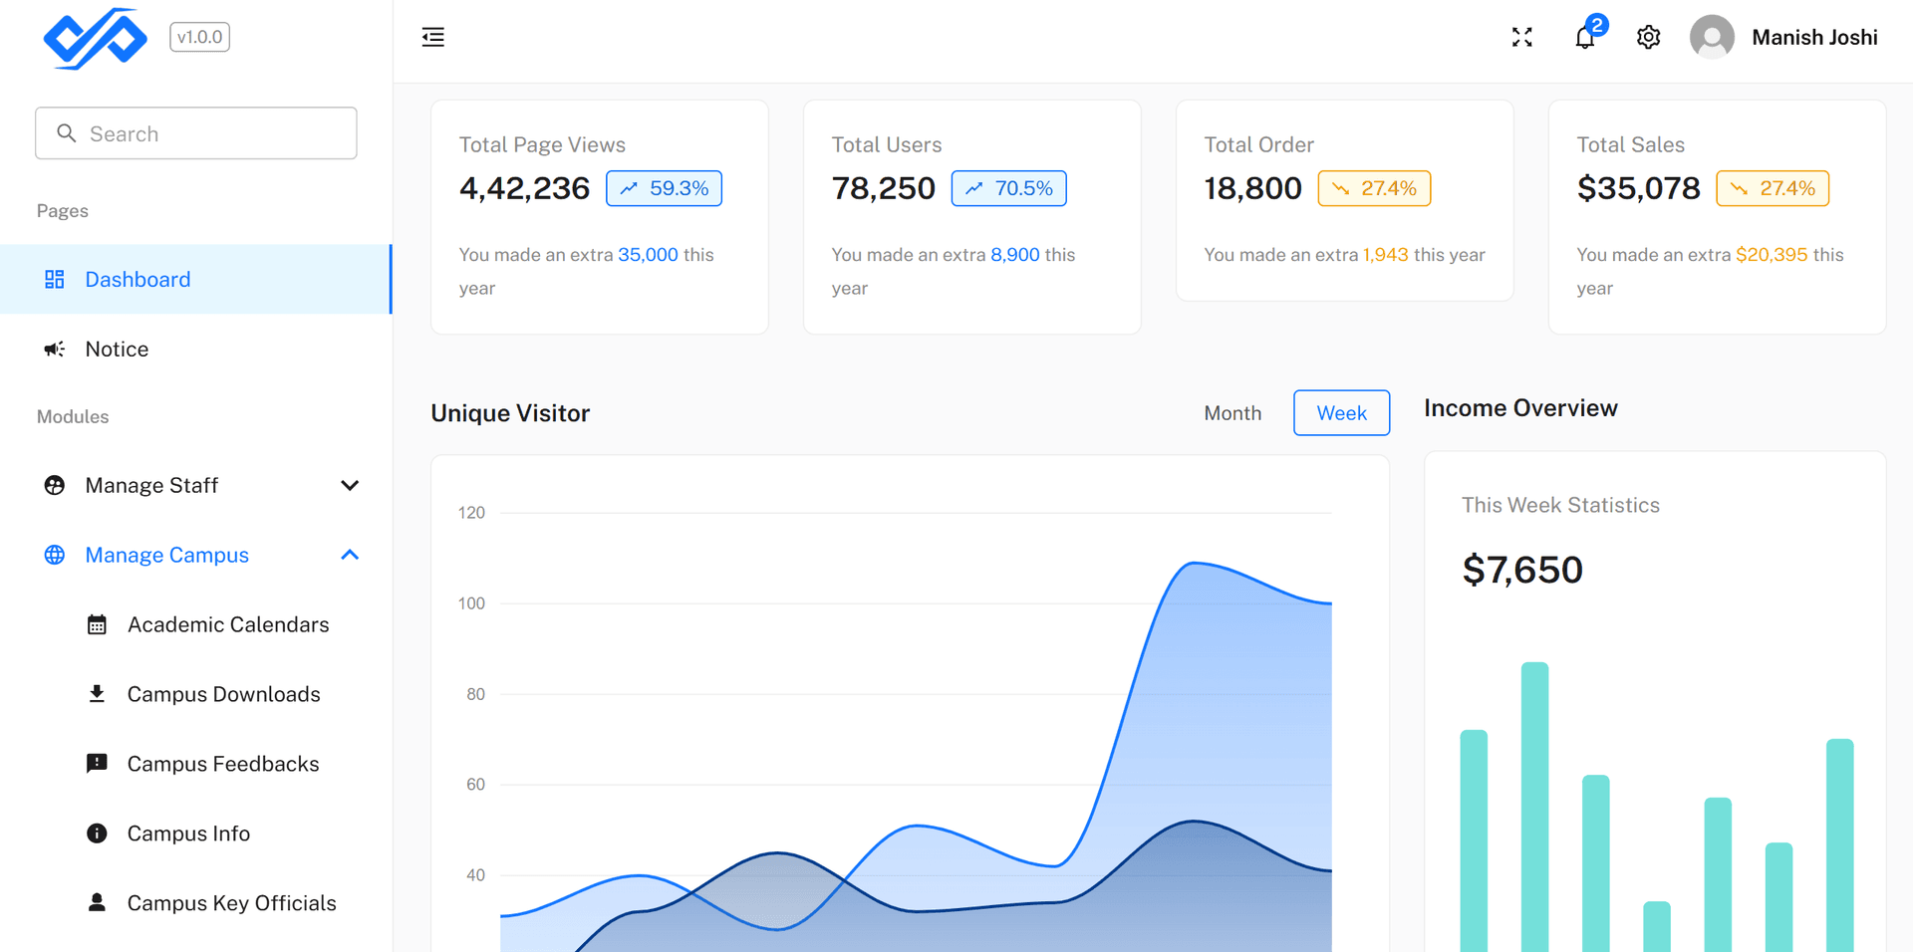Click the Manish Joshi profile name
This screenshot has height=952, width=1913.
tap(1814, 38)
